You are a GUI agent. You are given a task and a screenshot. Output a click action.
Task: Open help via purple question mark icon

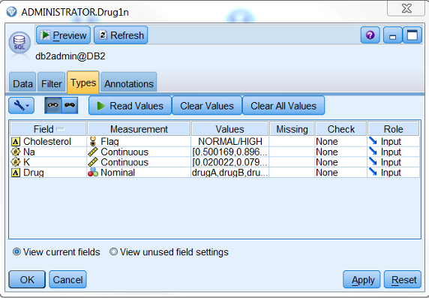(370, 35)
